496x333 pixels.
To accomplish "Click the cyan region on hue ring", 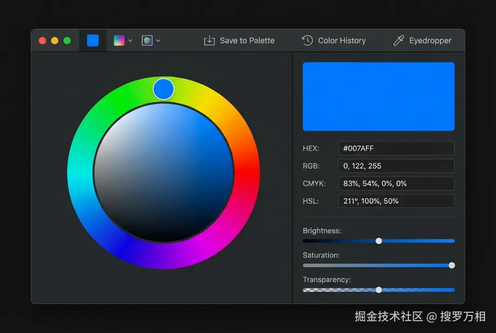I will [x=80, y=173].
